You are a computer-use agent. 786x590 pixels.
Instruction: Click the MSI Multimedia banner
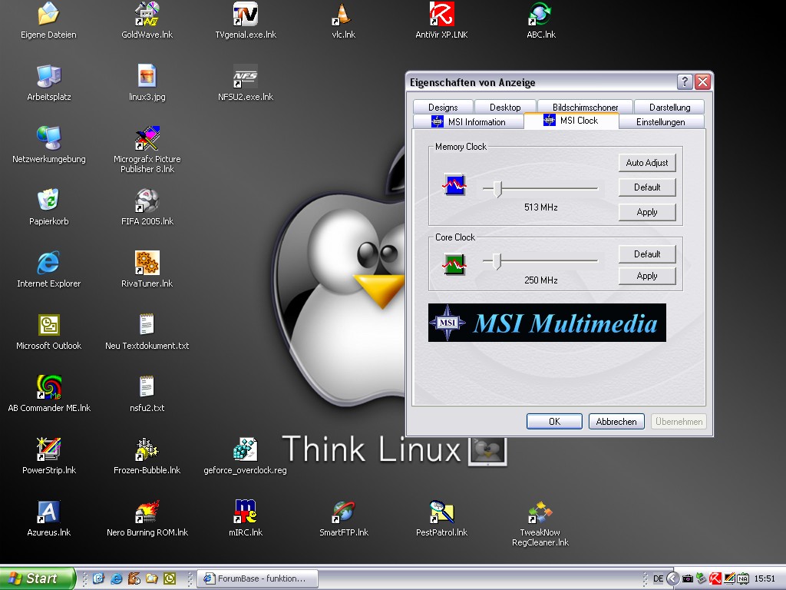point(547,323)
